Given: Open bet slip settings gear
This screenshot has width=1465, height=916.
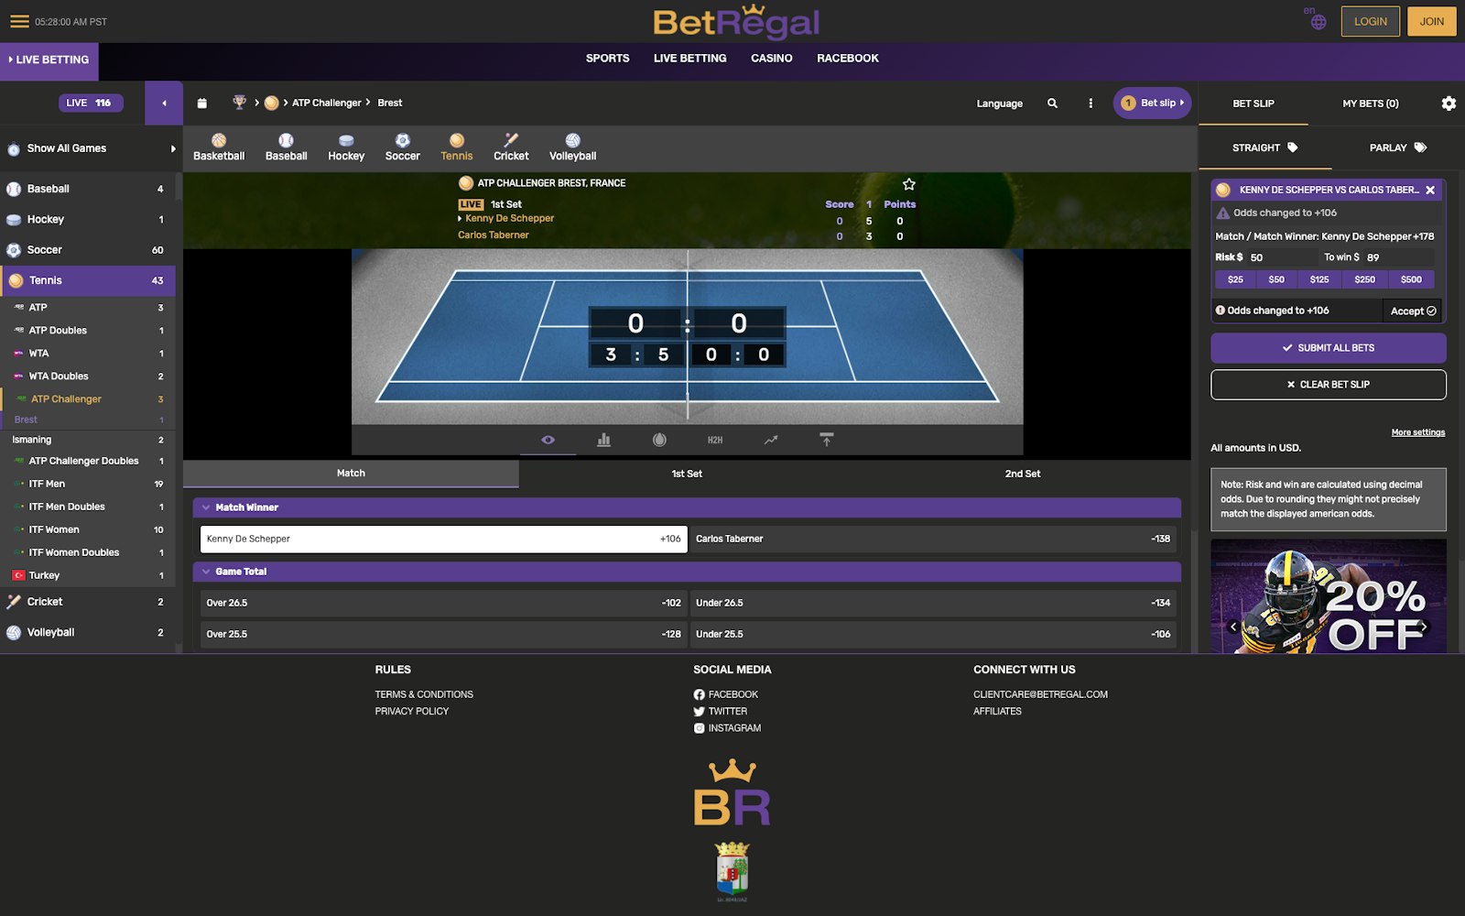Looking at the screenshot, I should pyautogui.click(x=1448, y=104).
